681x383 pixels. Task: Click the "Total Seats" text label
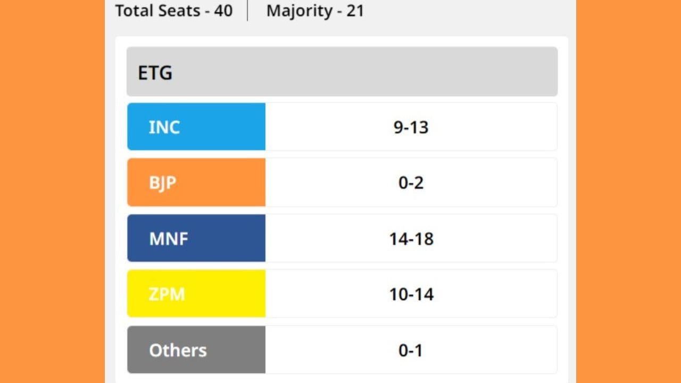(x=157, y=11)
